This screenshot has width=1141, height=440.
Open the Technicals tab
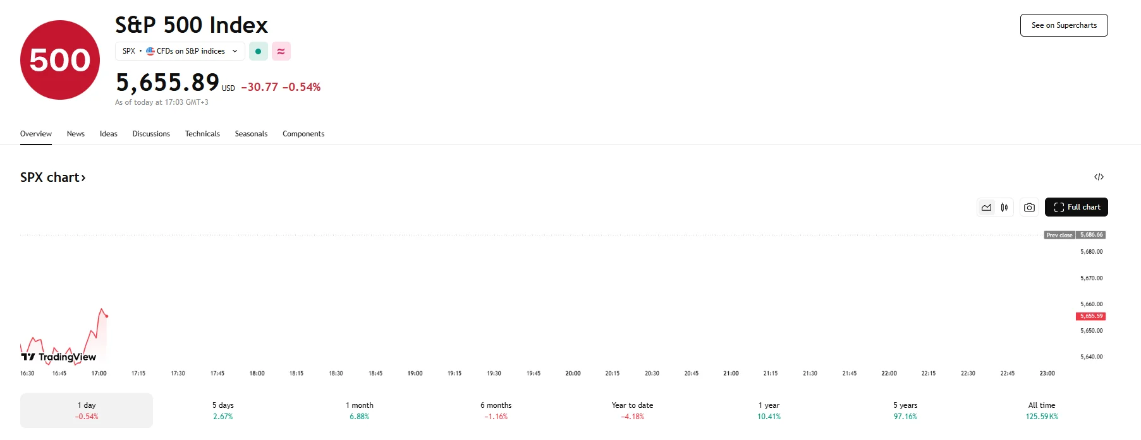click(202, 134)
